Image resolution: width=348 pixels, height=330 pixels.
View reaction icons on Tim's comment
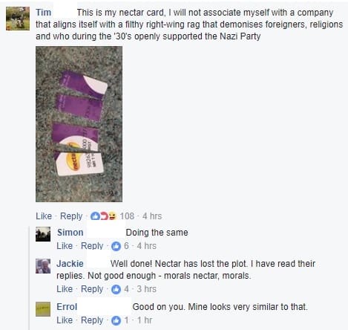(103, 216)
